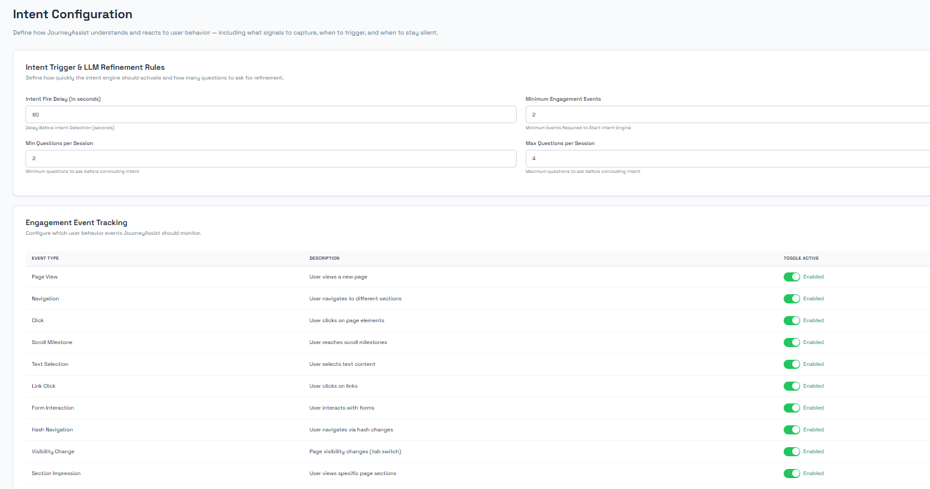Toggle the Link Click event switch

pos(792,386)
